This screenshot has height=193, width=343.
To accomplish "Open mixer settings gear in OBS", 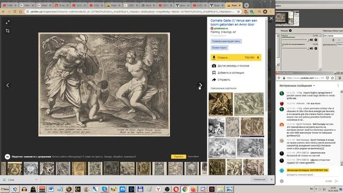I will coord(290,31).
